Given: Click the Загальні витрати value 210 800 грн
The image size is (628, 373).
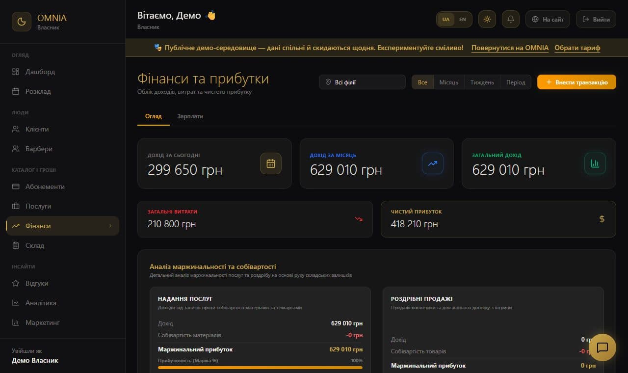Looking at the screenshot, I should 172,224.
